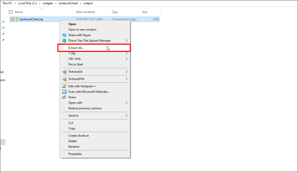Go to widgets folder in breadcrumb
The image size is (298, 172).
pos(48,4)
